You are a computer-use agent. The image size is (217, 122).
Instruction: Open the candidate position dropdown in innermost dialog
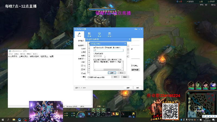(x=98, y=56)
